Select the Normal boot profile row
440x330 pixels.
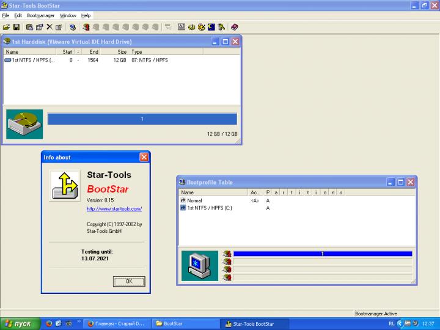(194, 200)
